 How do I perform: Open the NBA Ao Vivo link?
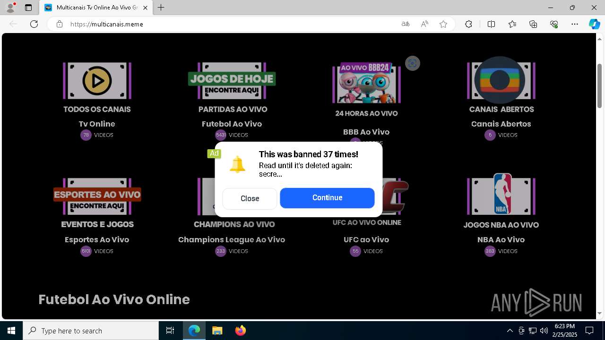tap(501, 239)
